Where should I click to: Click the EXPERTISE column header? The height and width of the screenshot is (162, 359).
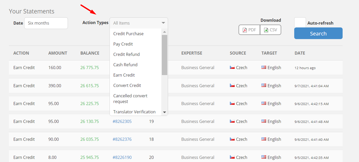tap(192, 53)
